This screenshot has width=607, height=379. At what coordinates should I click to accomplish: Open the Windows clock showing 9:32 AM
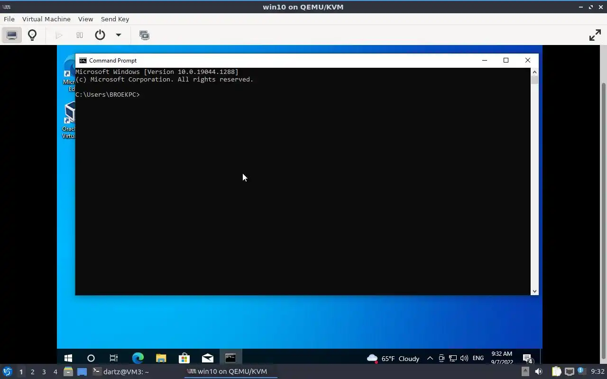[x=502, y=358]
